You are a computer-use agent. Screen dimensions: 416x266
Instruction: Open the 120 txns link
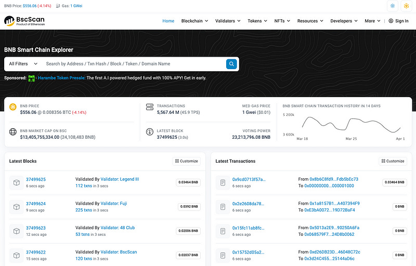click(84, 259)
